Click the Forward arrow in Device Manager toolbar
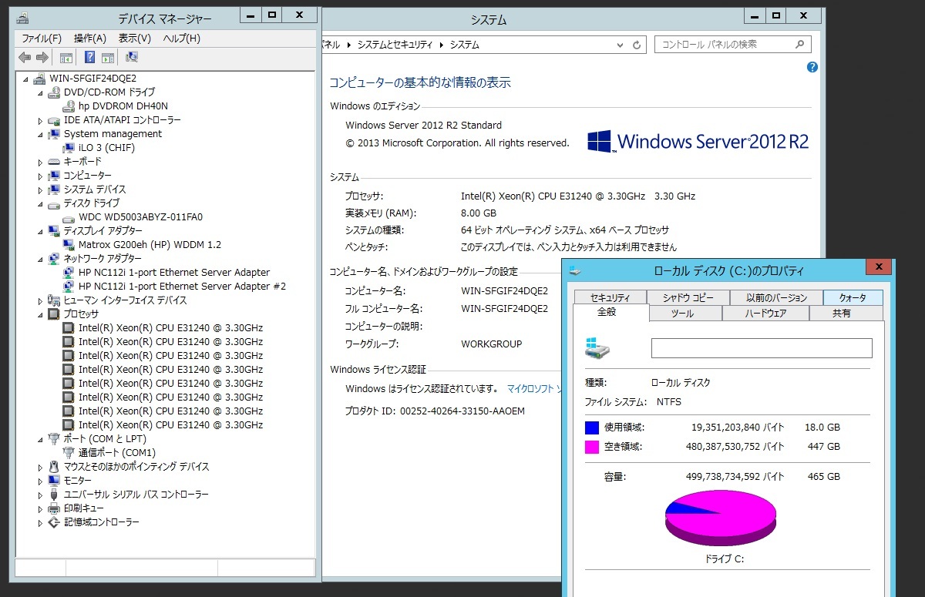This screenshot has width=925, height=597. [x=42, y=57]
